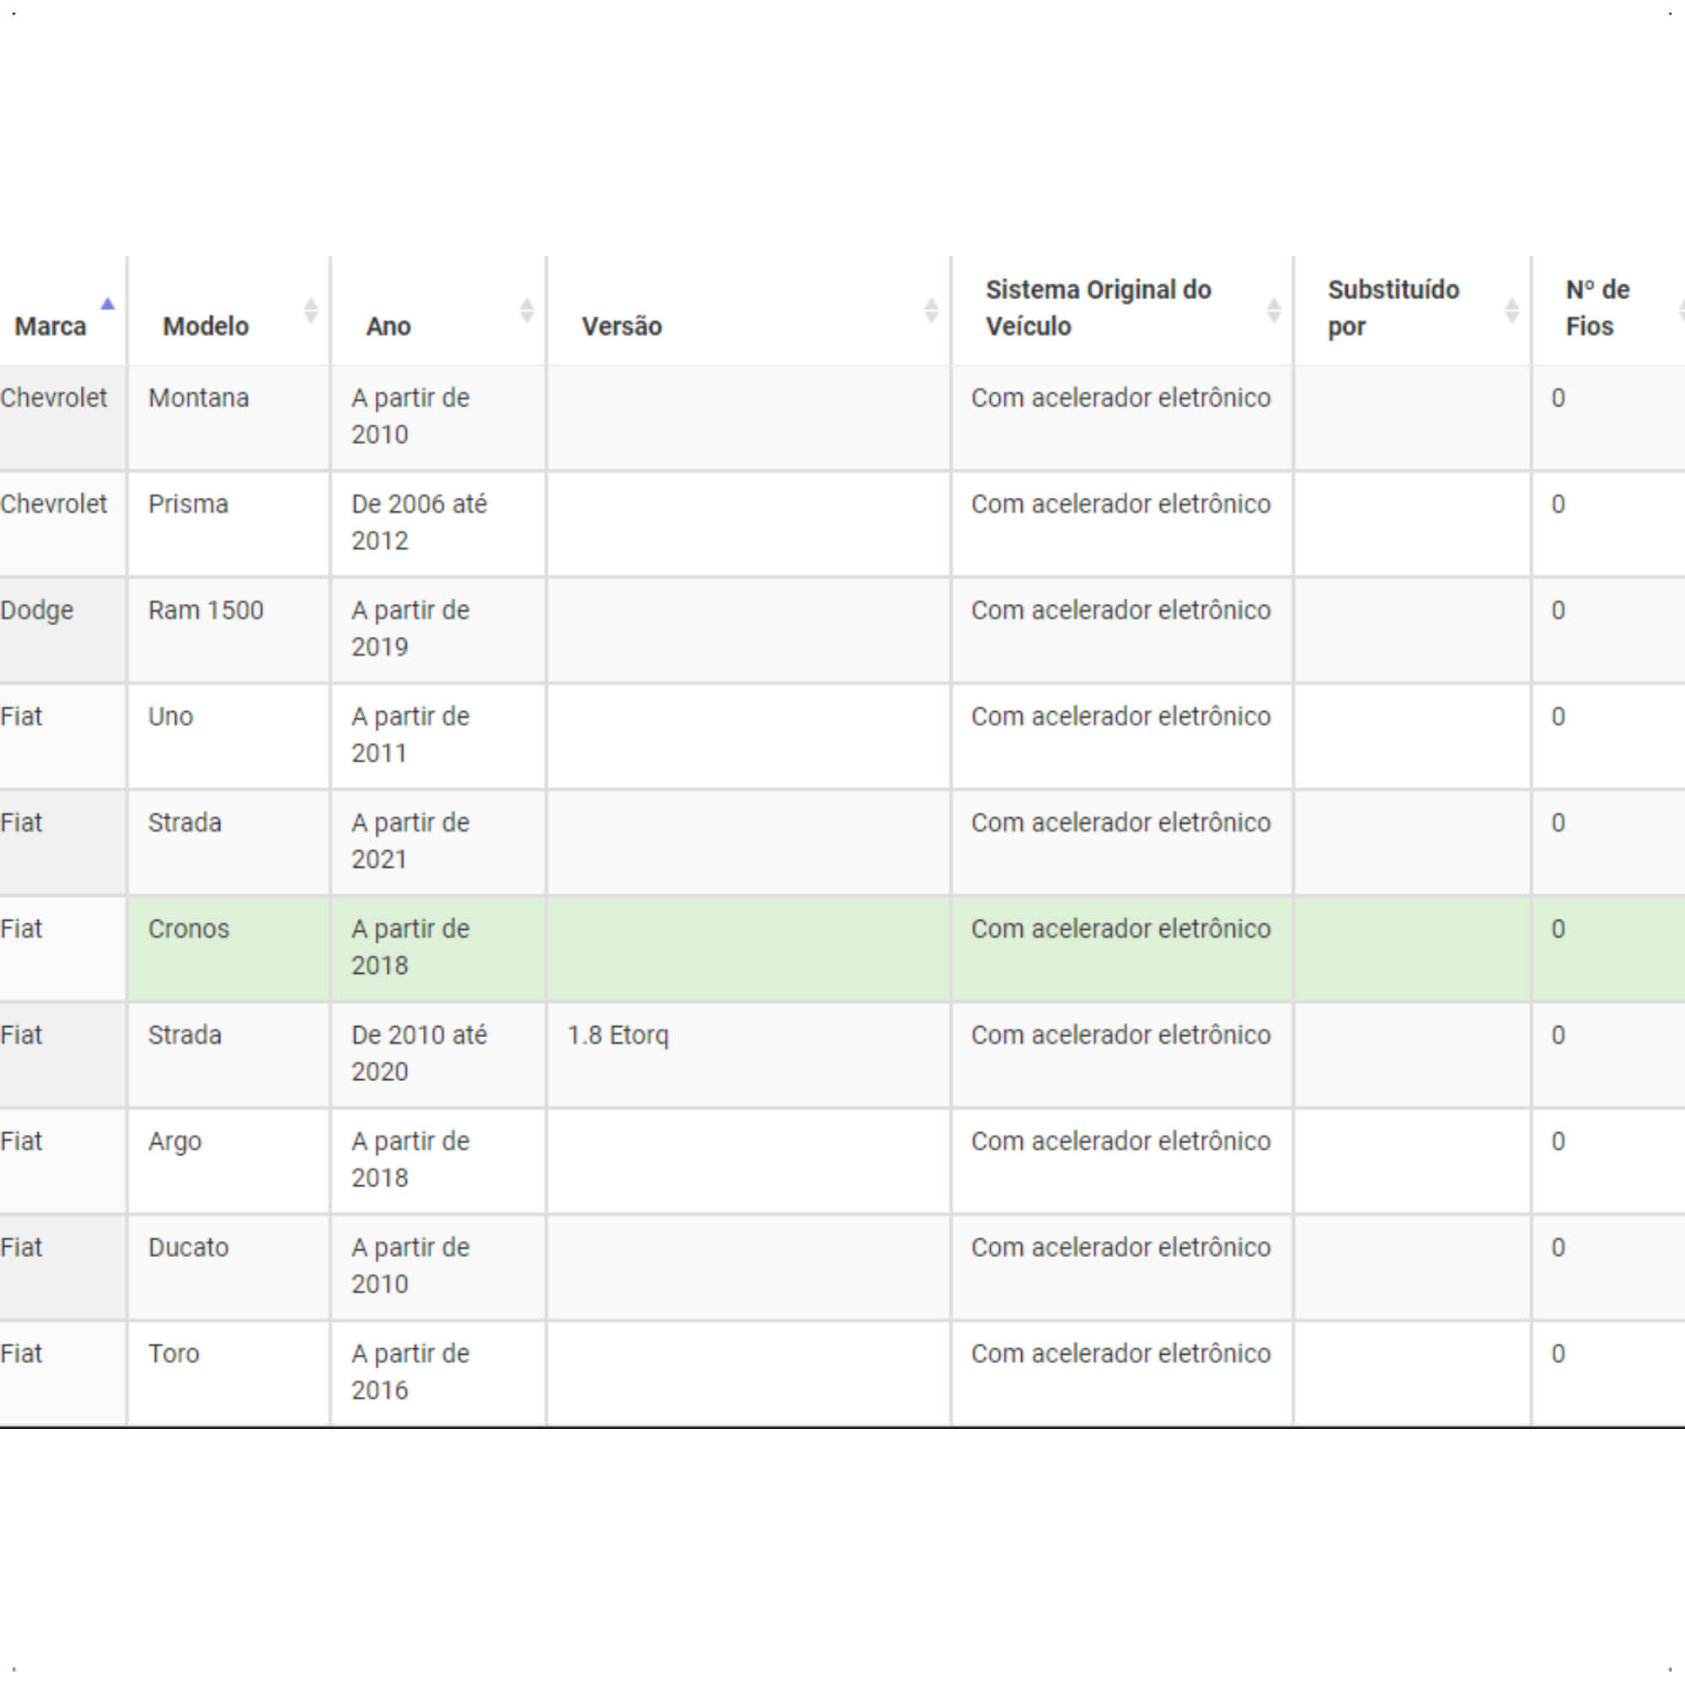Select the Montana model cell

[x=229, y=418]
